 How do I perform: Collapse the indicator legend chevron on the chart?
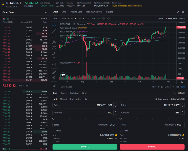(62, 39)
